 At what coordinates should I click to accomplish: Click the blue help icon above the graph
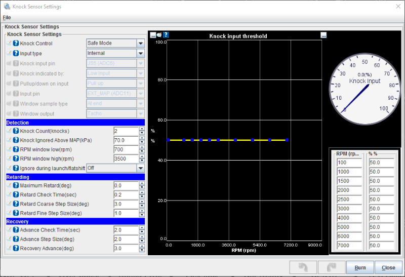[x=166, y=35]
